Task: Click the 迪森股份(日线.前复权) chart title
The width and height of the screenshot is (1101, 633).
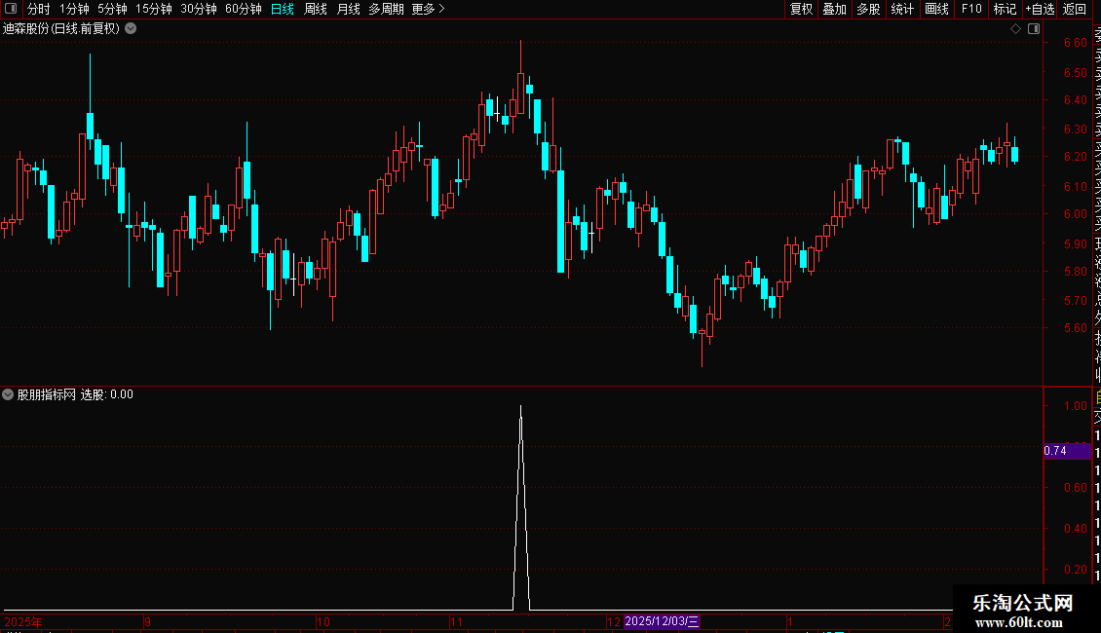Action: point(61,29)
